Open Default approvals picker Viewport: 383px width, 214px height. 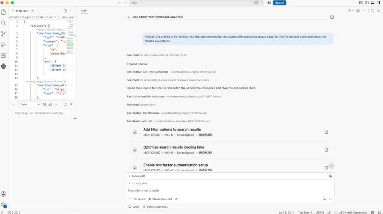[x=155, y=207]
